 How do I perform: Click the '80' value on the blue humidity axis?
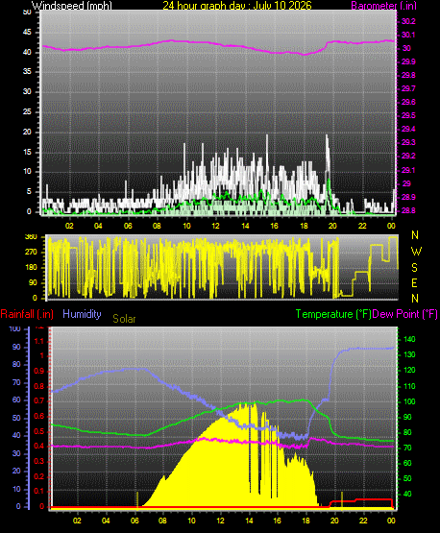point(16,364)
